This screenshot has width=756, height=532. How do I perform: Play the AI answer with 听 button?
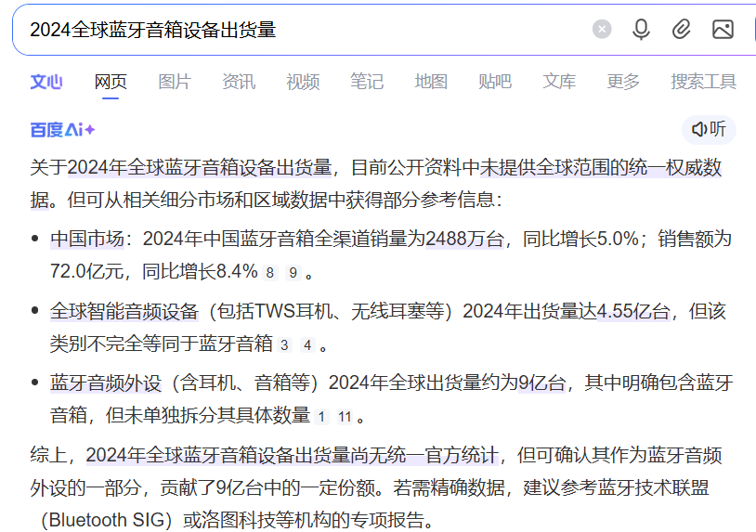click(709, 129)
